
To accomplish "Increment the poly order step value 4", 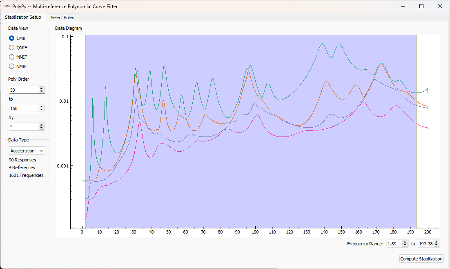I will click(x=41, y=124).
